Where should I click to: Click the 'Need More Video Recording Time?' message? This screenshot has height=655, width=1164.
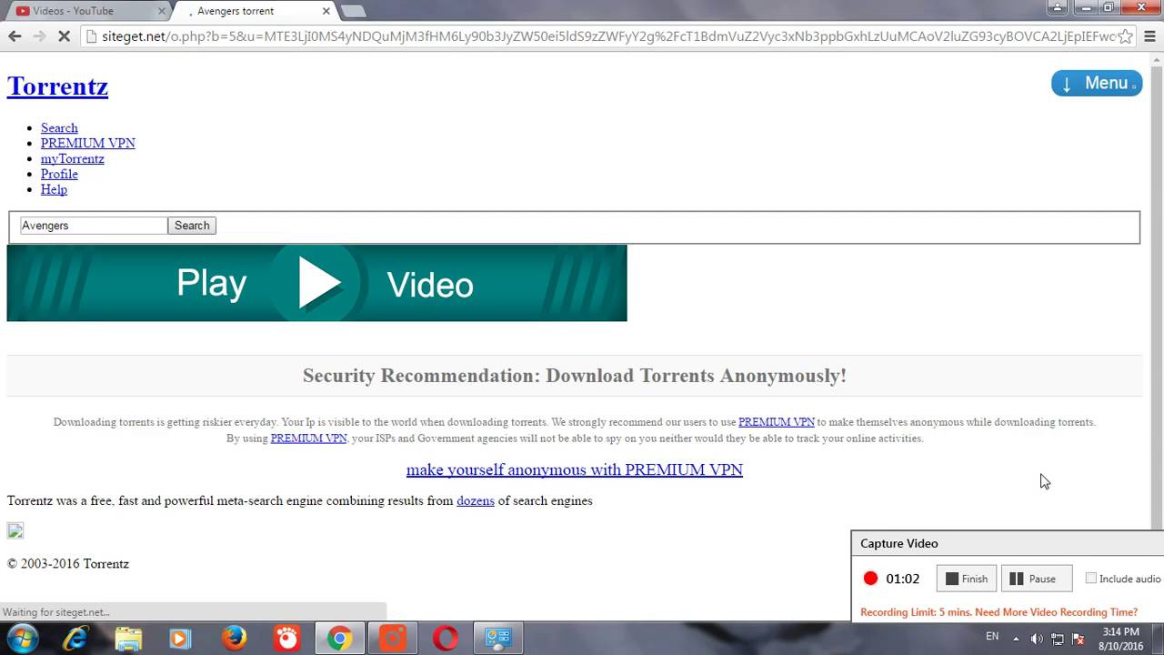pyautogui.click(x=1056, y=612)
